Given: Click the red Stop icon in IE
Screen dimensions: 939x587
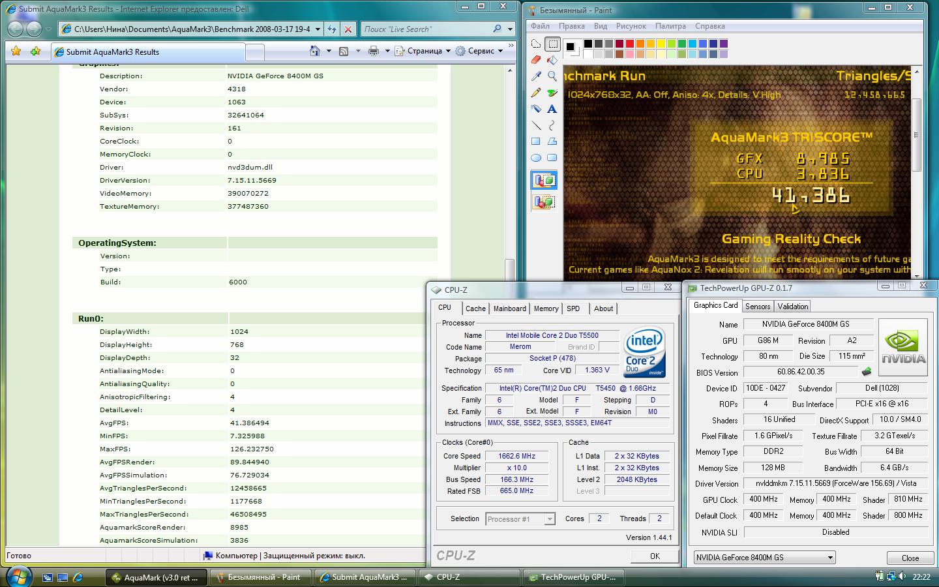Looking at the screenshot, I should pyautogui.click(x=348, y=29).
